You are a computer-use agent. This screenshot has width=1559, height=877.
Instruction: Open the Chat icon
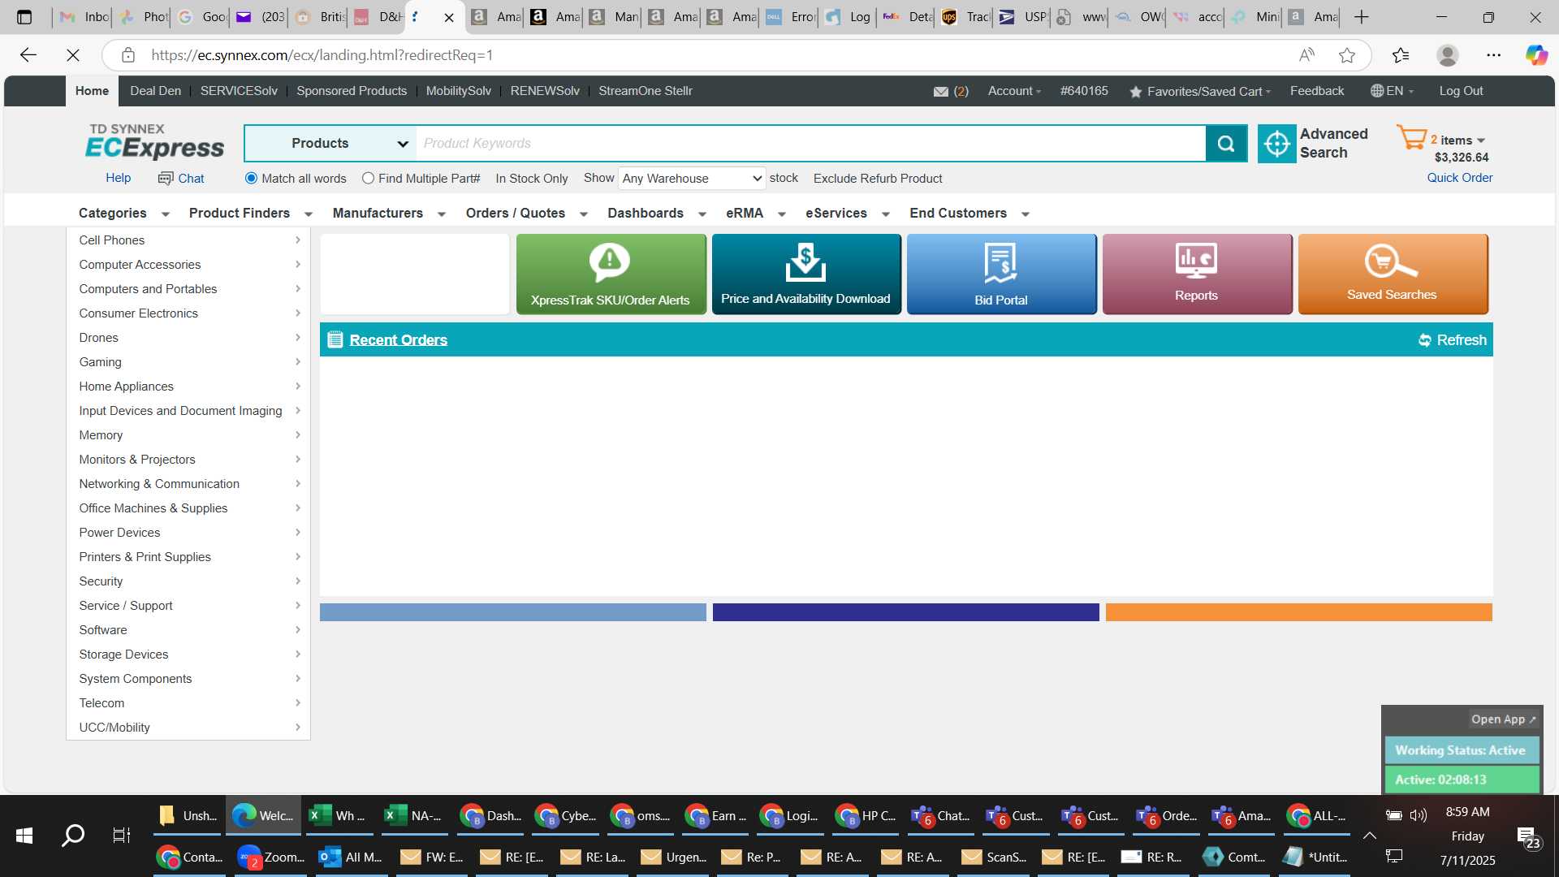click(166, 179)
